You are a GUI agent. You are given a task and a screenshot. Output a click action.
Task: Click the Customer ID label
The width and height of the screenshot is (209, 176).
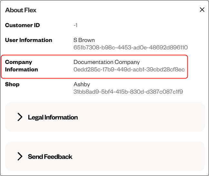point(22,25)
